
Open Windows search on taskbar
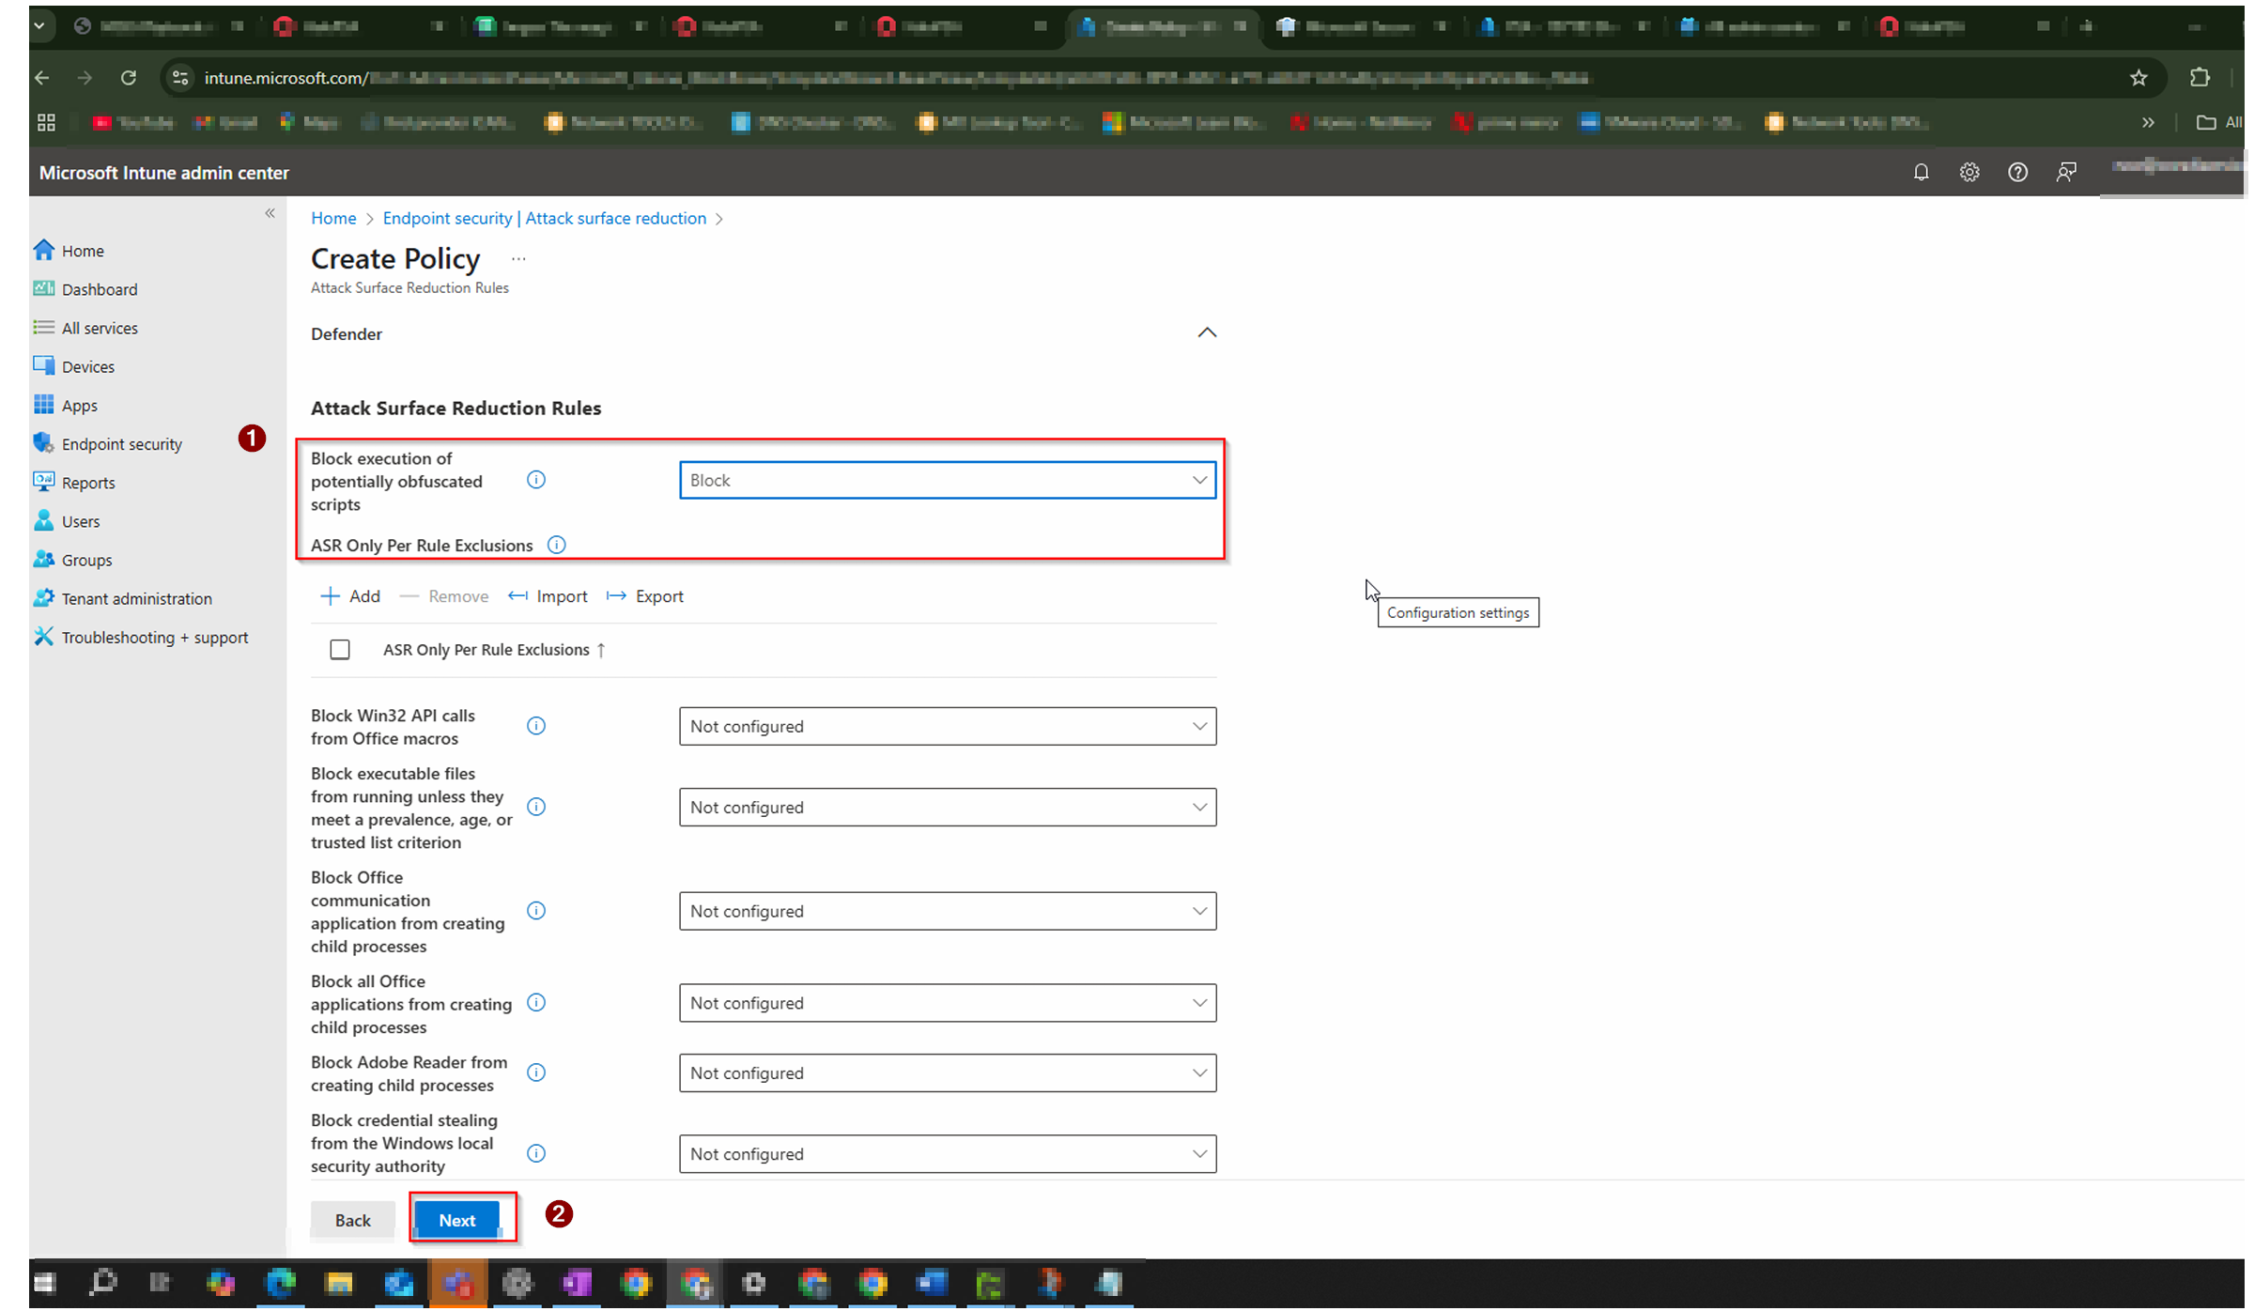tap(103, 1283)
